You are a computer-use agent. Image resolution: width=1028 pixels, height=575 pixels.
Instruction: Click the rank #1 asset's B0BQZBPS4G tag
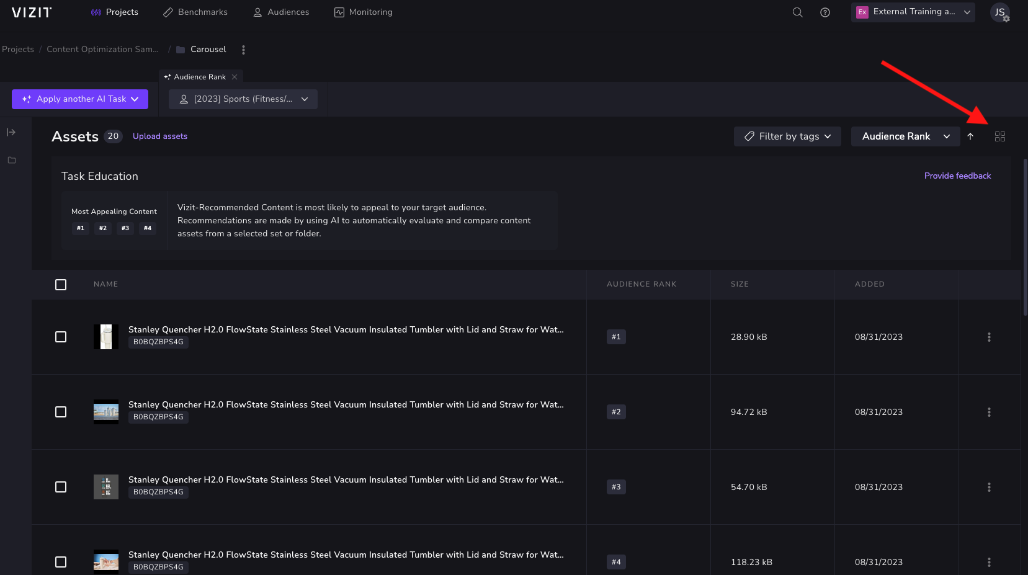click(158, 342)
